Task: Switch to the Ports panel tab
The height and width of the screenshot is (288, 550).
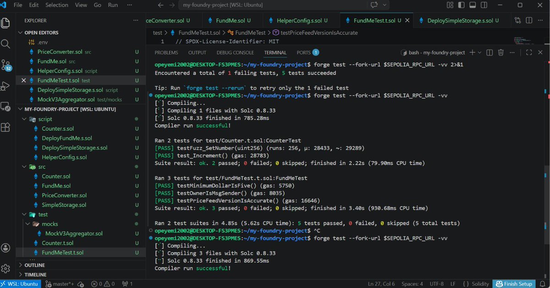Action: 307,53
